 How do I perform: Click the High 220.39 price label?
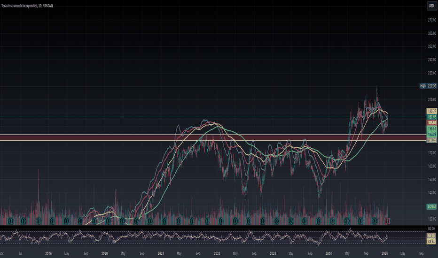[428, 86]
